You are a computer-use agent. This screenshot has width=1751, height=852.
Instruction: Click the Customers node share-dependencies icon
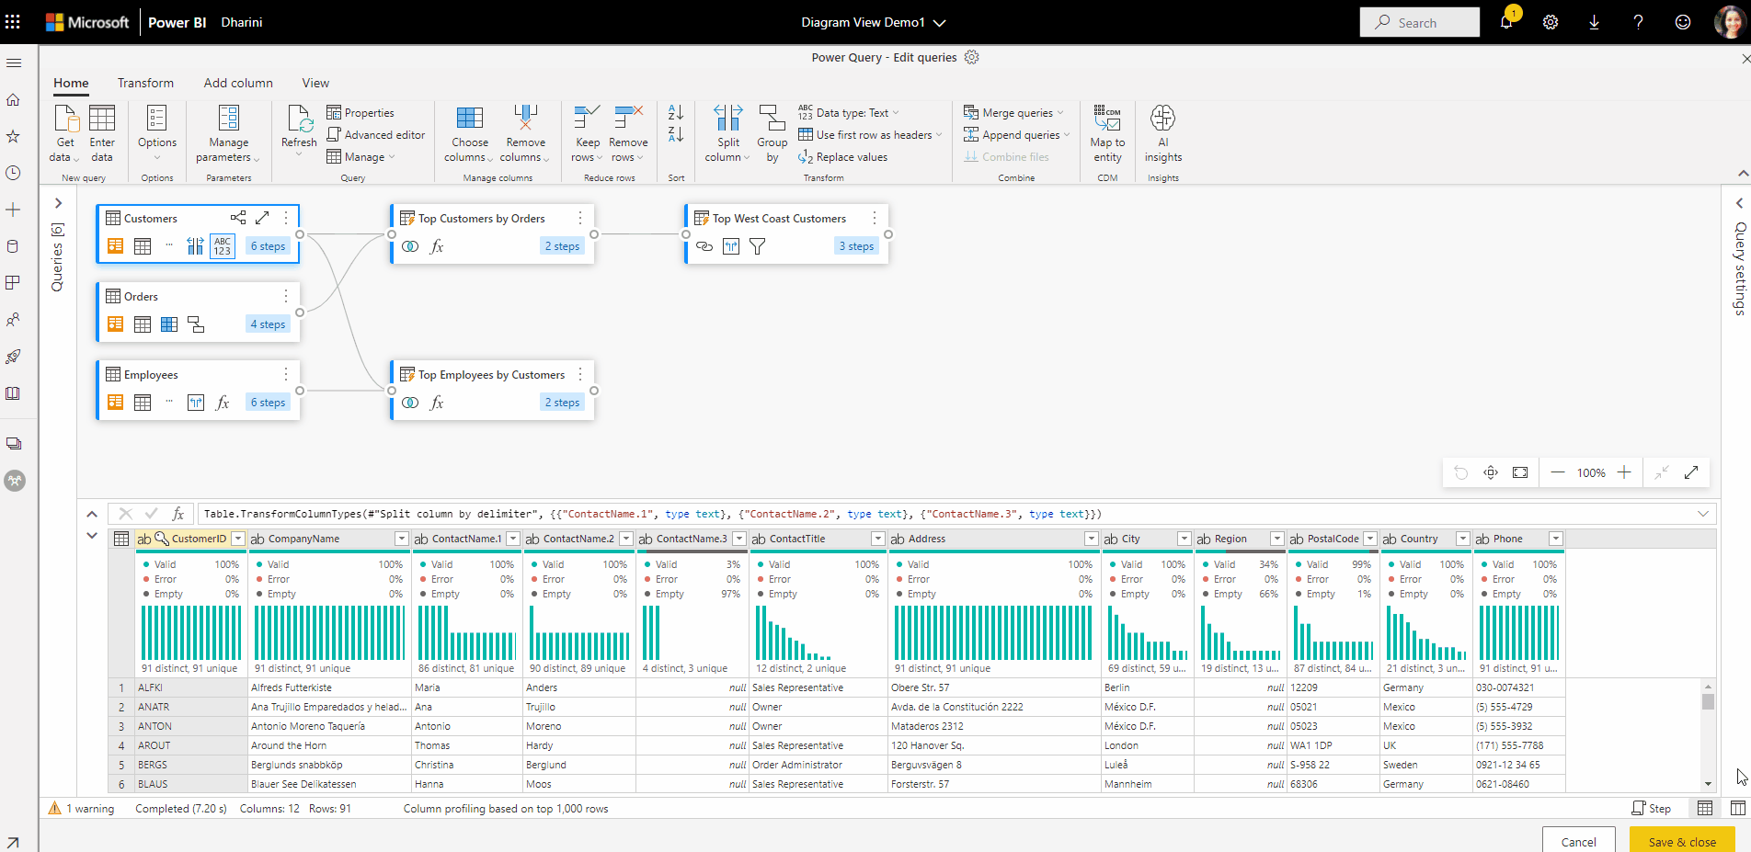point(238,218)
